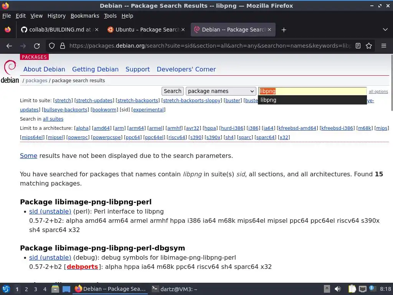List all tabs with the chevron
This screenshot has height=295, width=393.
(385, 30)
